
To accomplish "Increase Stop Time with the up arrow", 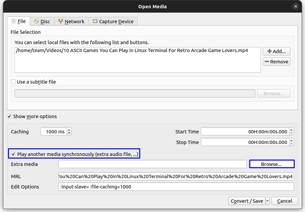I will click(x=291, y=141).
